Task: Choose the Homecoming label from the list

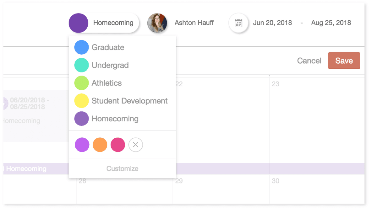Action: tap(115, 119)
